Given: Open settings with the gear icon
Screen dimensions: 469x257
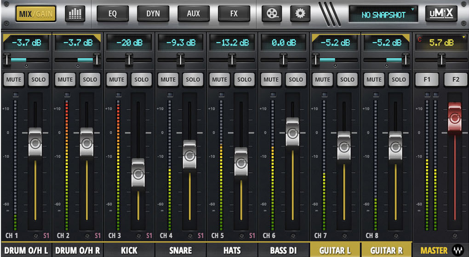Looking at the screenshot, I should coord(300,14).
